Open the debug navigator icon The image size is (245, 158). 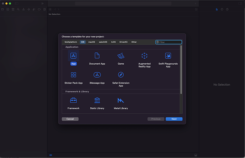[34, 9]
